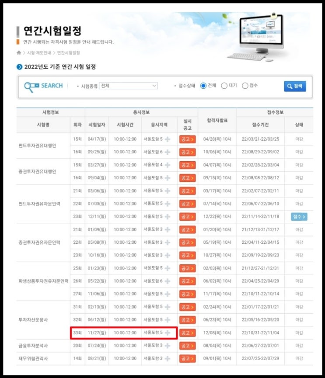Expand 서울포함 5 plus for 04/17 exam
Image resolution: width=325 pixels, height=378 pixels.
pyautogui.click(x=168, y=139)
